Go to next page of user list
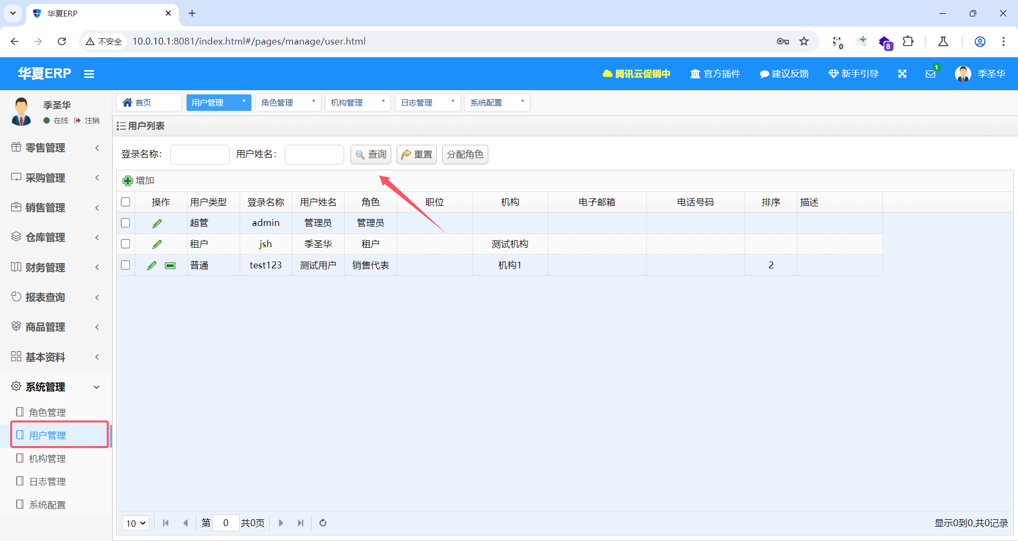 [280, 523]
